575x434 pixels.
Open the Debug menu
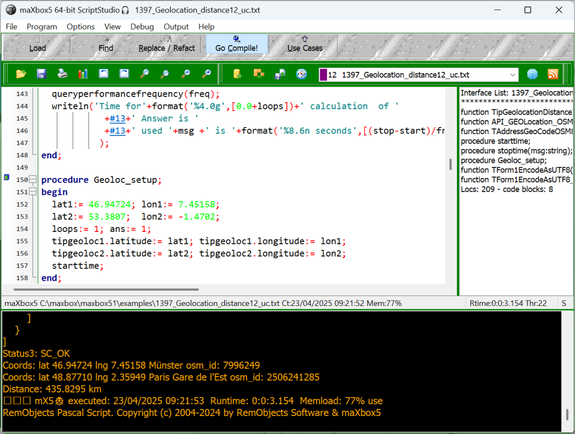(x=142, y=27)
